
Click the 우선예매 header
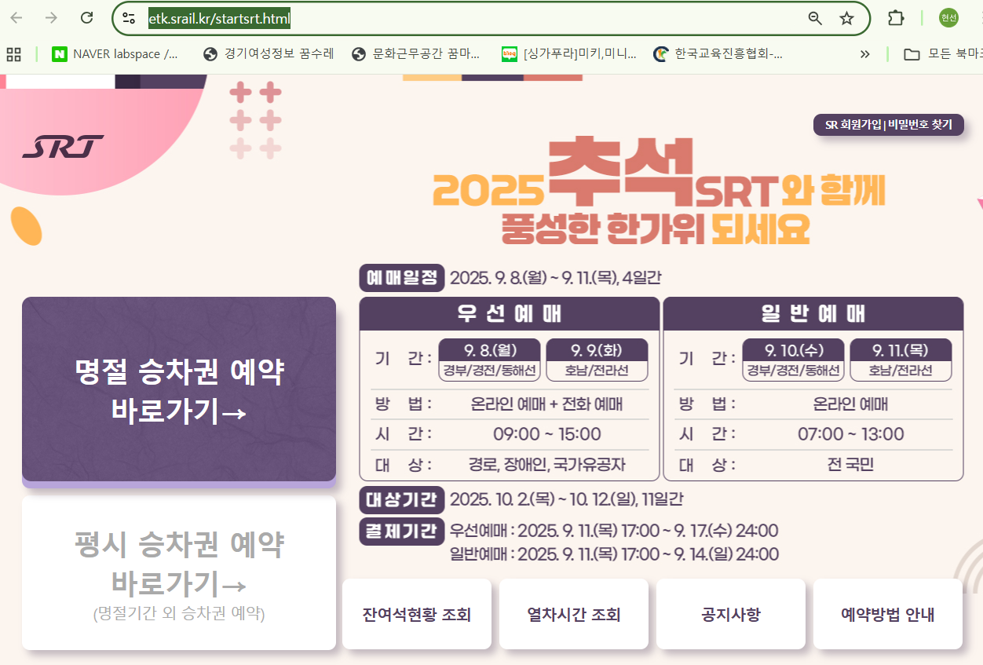coord(510,313)
